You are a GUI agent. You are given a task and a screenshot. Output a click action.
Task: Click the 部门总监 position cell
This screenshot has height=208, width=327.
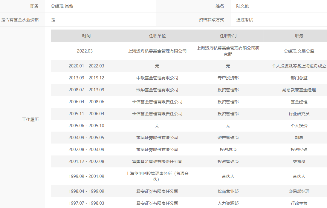coord(299,78)
